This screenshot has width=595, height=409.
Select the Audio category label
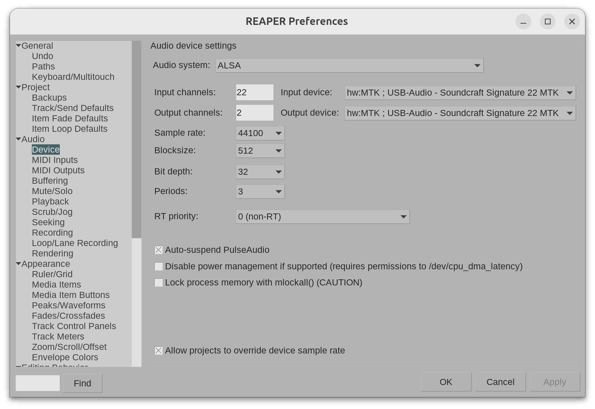33,139
